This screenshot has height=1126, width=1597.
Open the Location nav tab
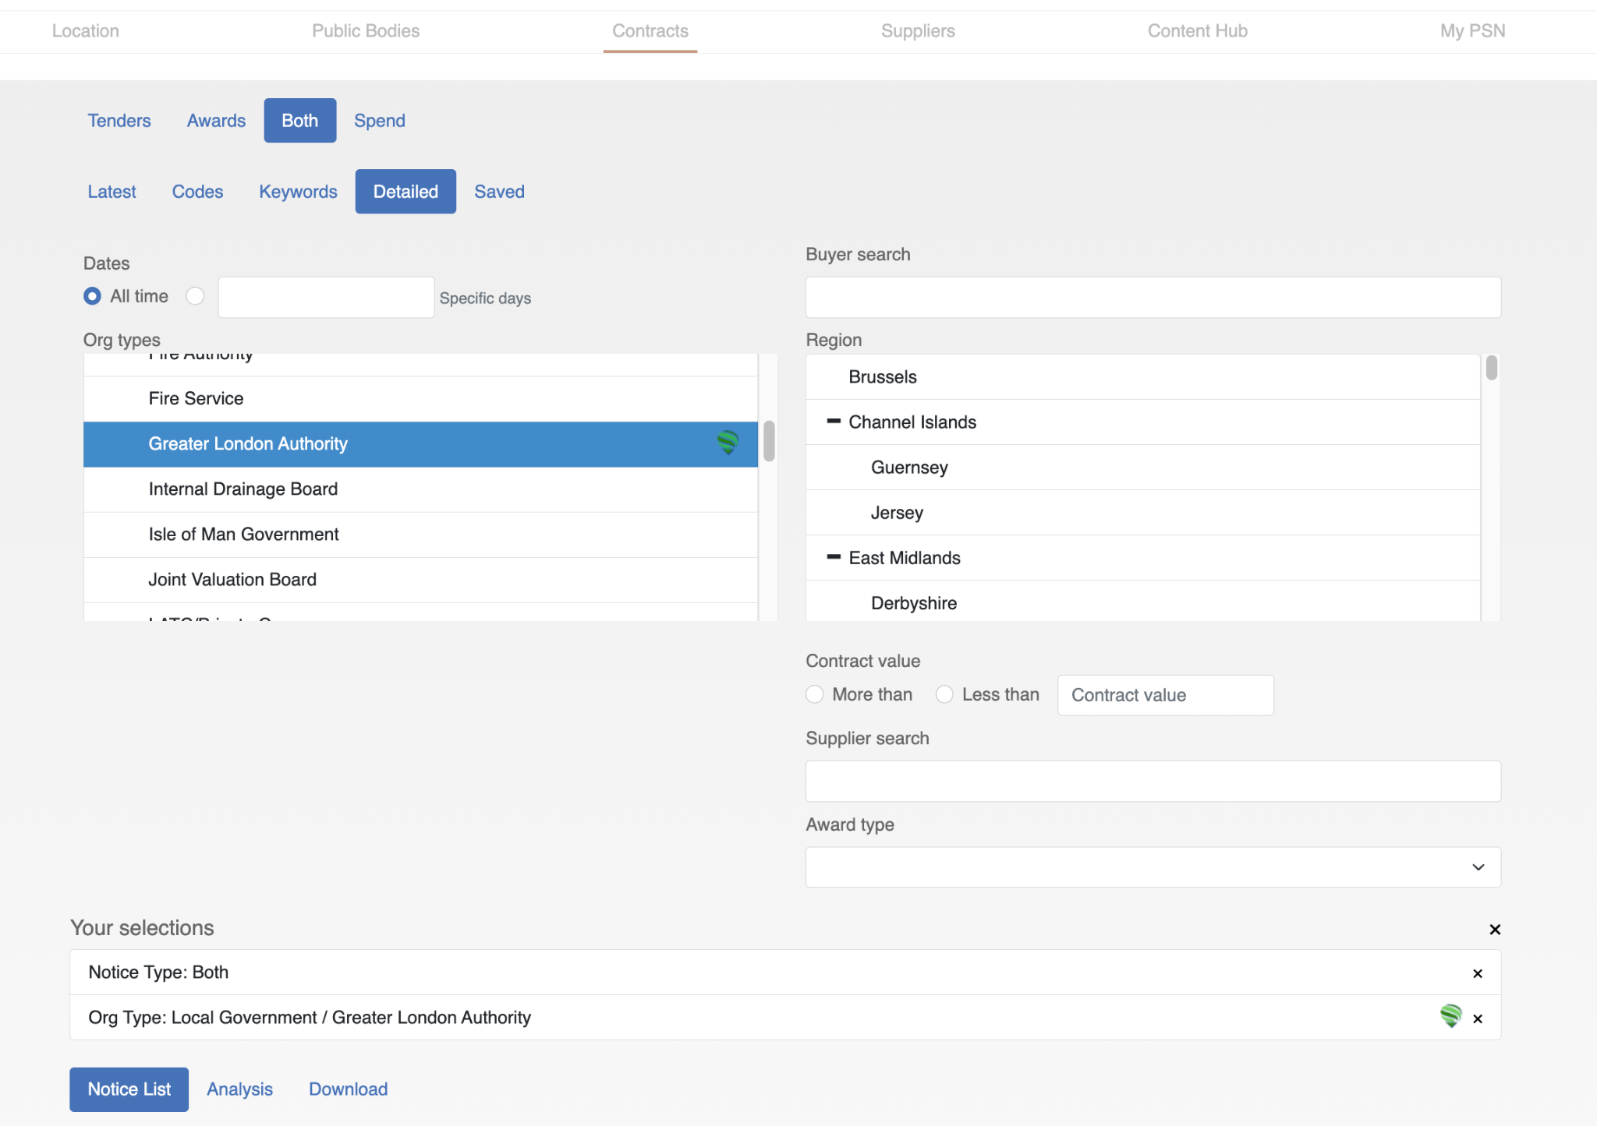(86, 31)
